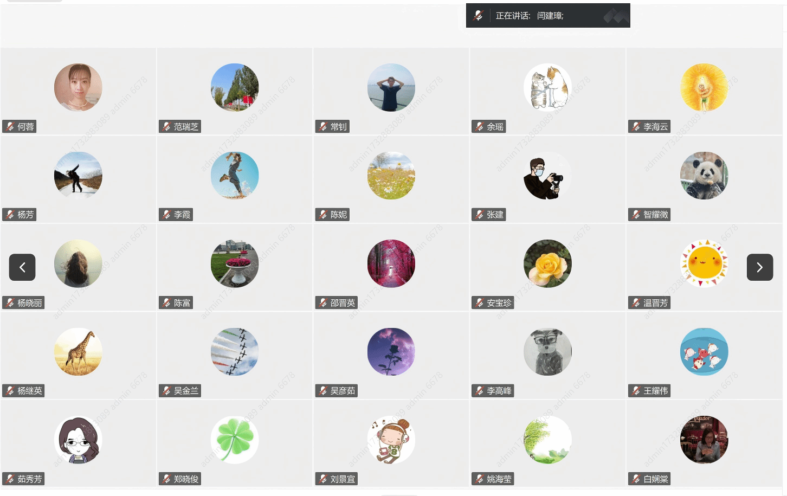
Task: Click the currently speaking 闫建璋 banner
Action: click(548, 16)
